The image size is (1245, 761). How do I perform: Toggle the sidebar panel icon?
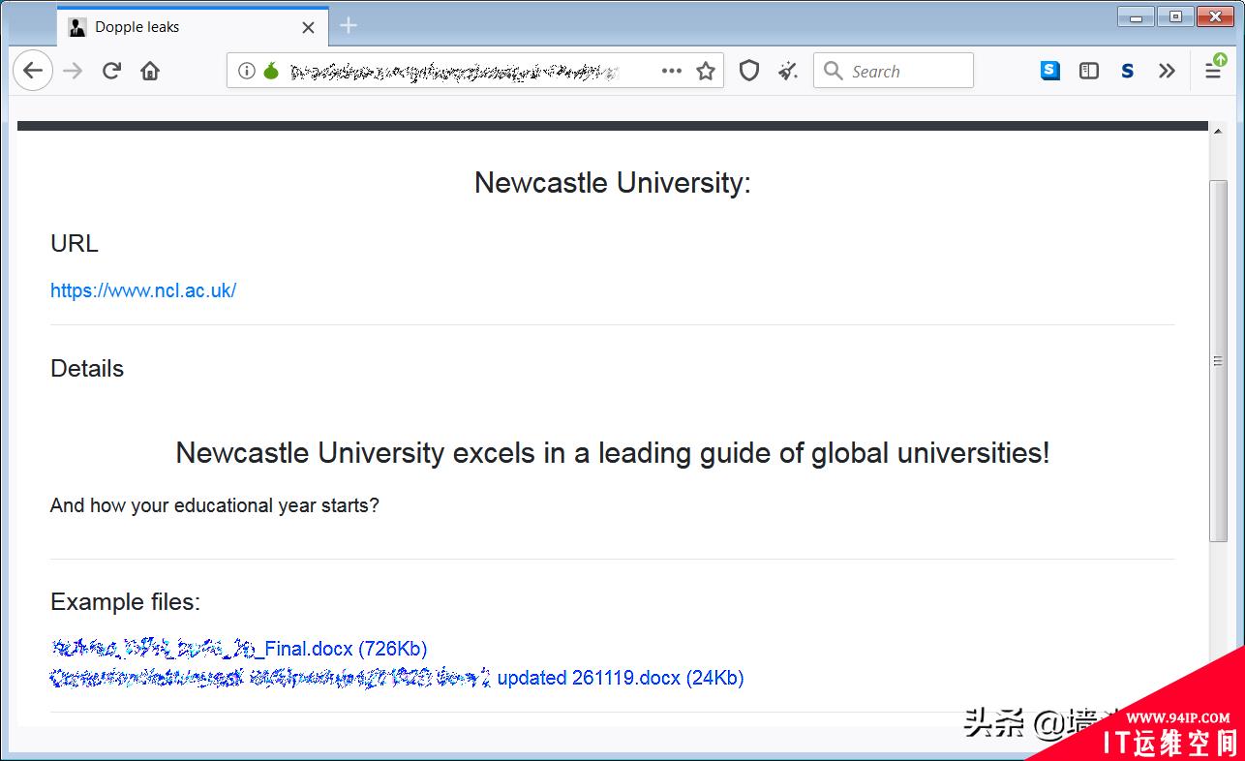[x=1089, y=71]
